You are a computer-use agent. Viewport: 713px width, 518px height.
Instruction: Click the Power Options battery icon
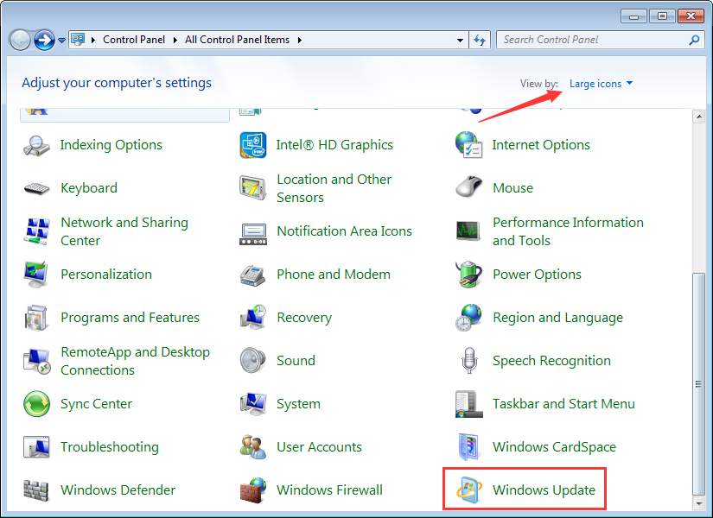pos(468,275)
